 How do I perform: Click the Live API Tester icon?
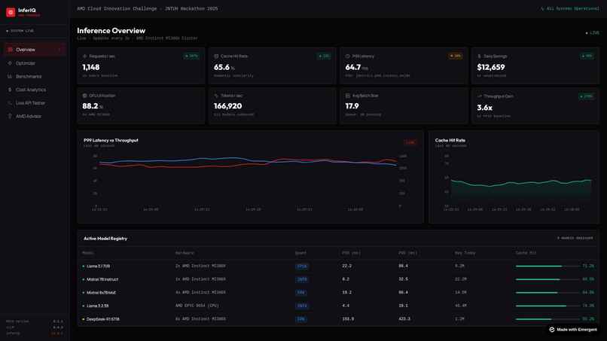coord(10,103)
